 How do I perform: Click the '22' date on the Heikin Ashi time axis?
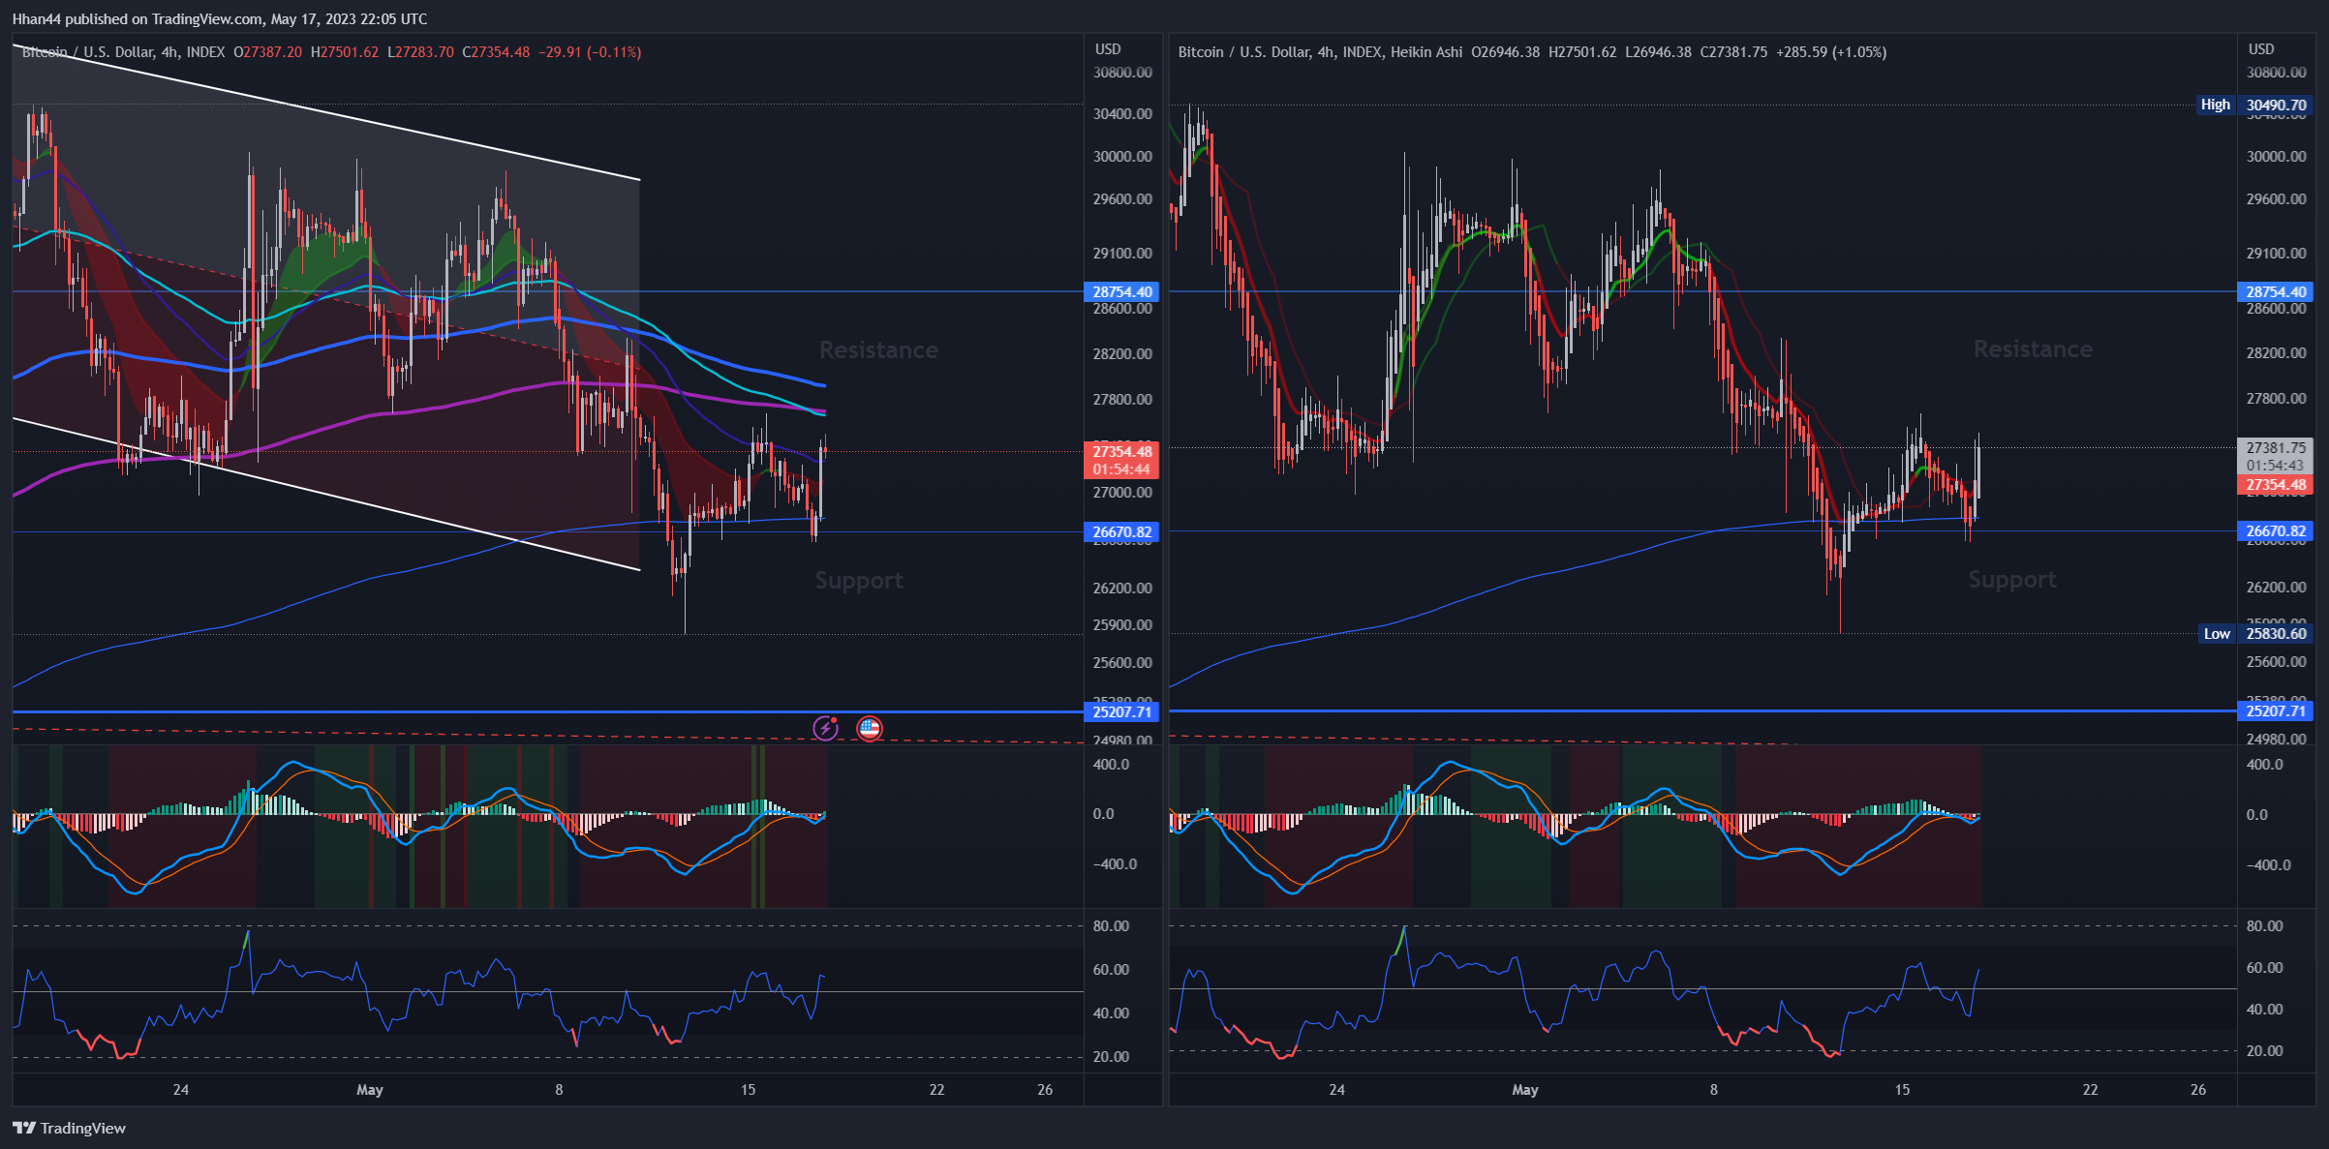click(2091, 1090)
